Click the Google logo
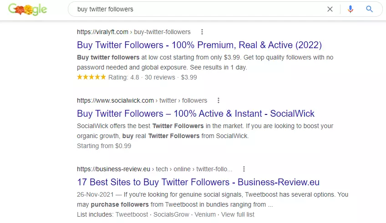Image resolution: width=386 pixels, height=223 pixels. tap(27, 9)
